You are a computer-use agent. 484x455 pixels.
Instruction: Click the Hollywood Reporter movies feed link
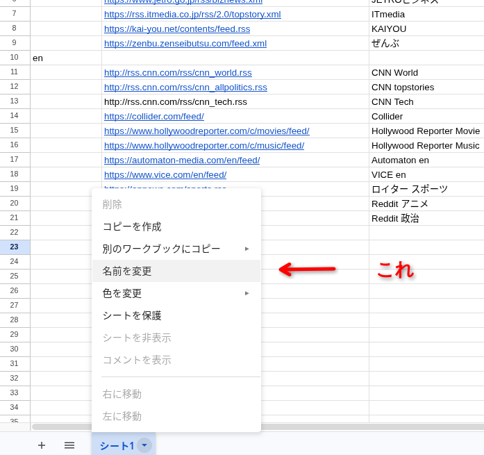206,131
